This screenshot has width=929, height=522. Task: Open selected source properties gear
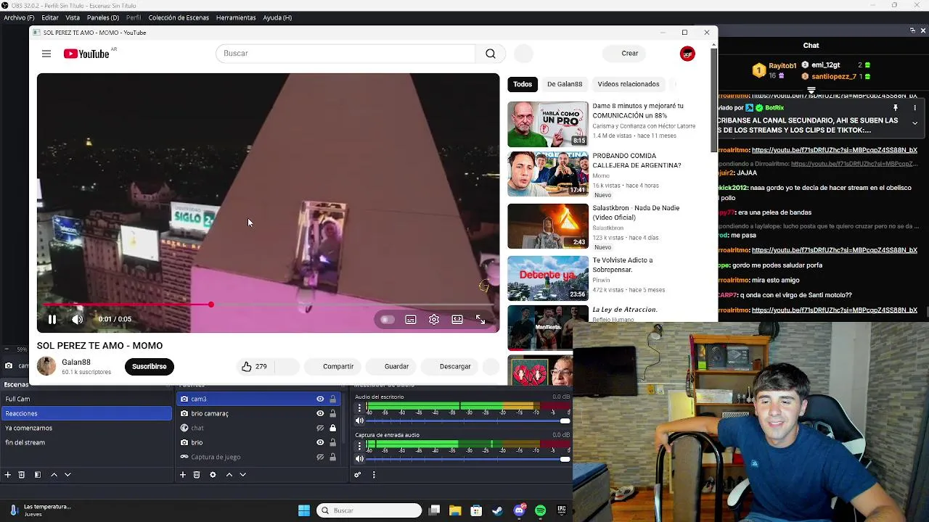pos(213,475)
